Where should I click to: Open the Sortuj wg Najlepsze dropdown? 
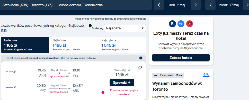[x=125, y=28]
